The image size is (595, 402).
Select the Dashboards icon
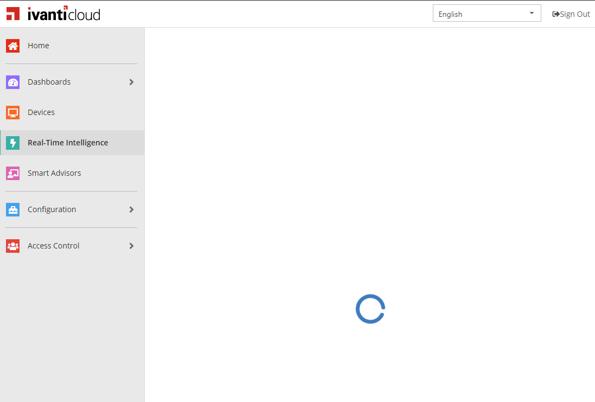click(12, 82)
